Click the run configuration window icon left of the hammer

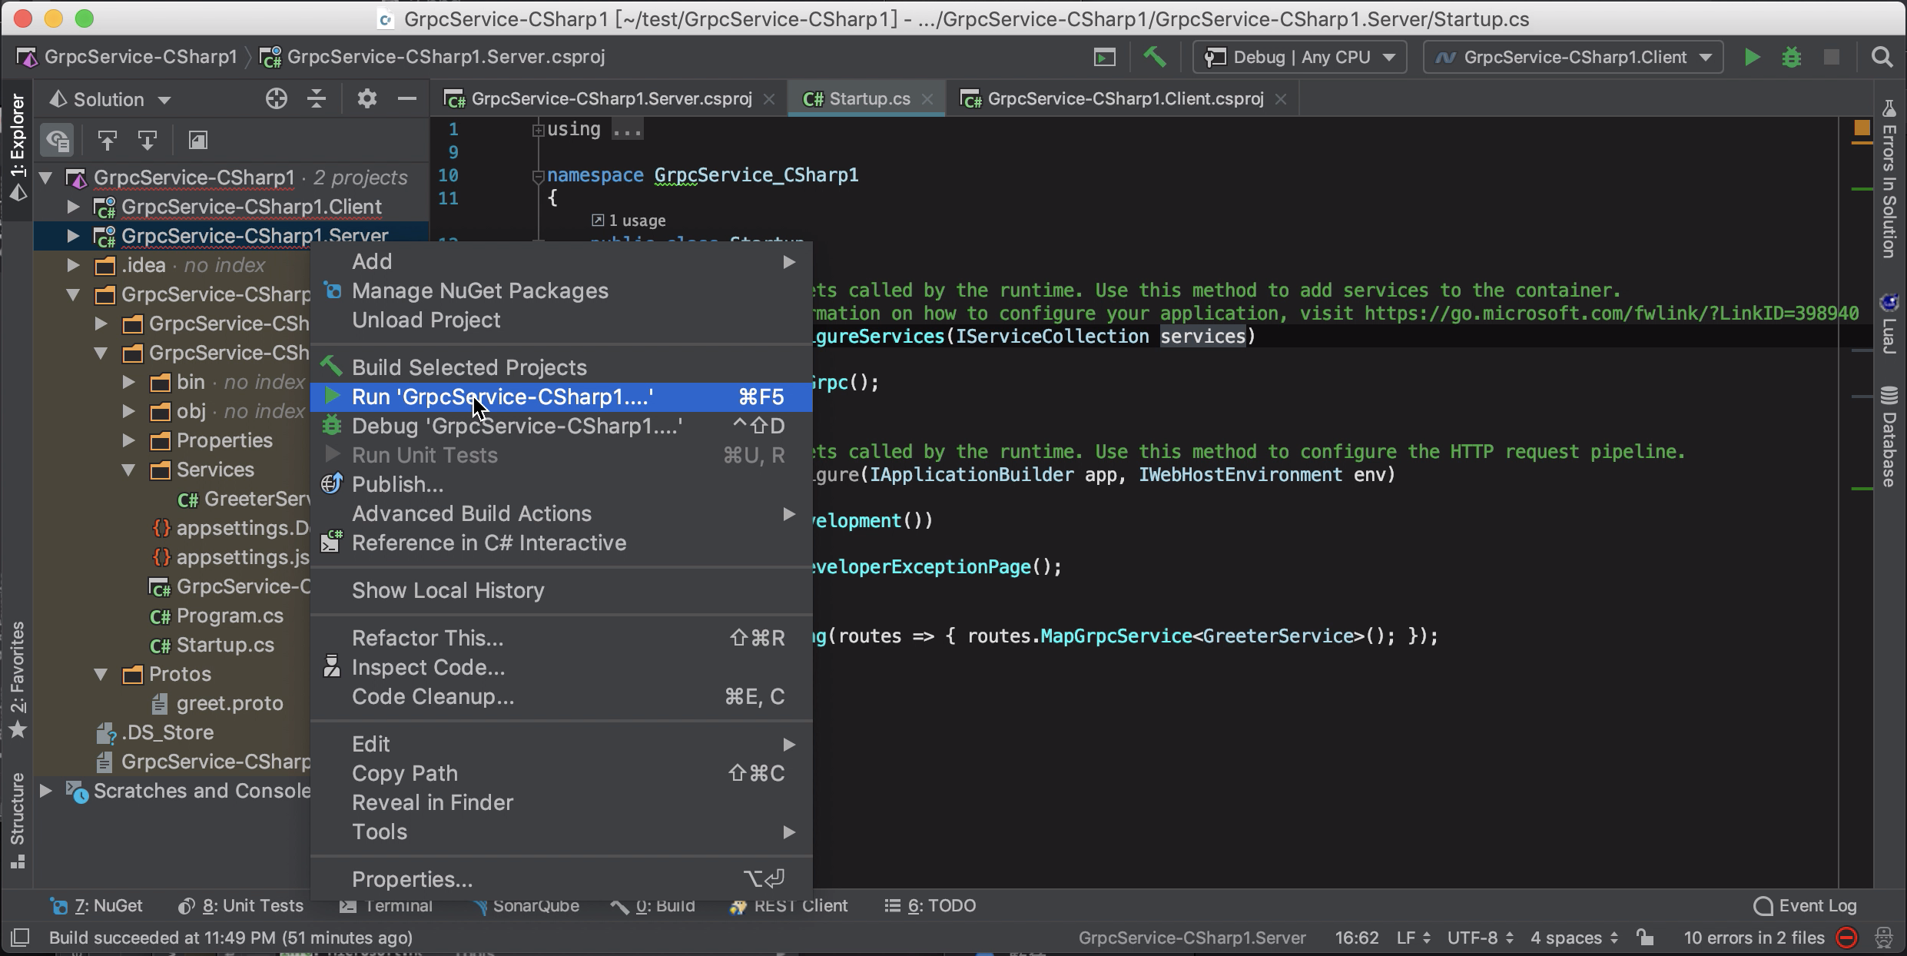coord(1104,57)
